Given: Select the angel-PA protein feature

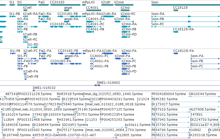Looking at the screenshot, I should [67, 59].
